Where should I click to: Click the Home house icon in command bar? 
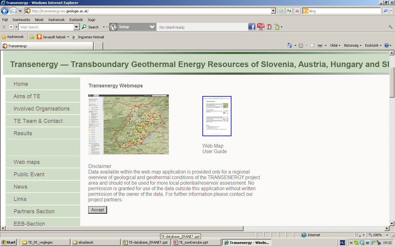(290, 45)
